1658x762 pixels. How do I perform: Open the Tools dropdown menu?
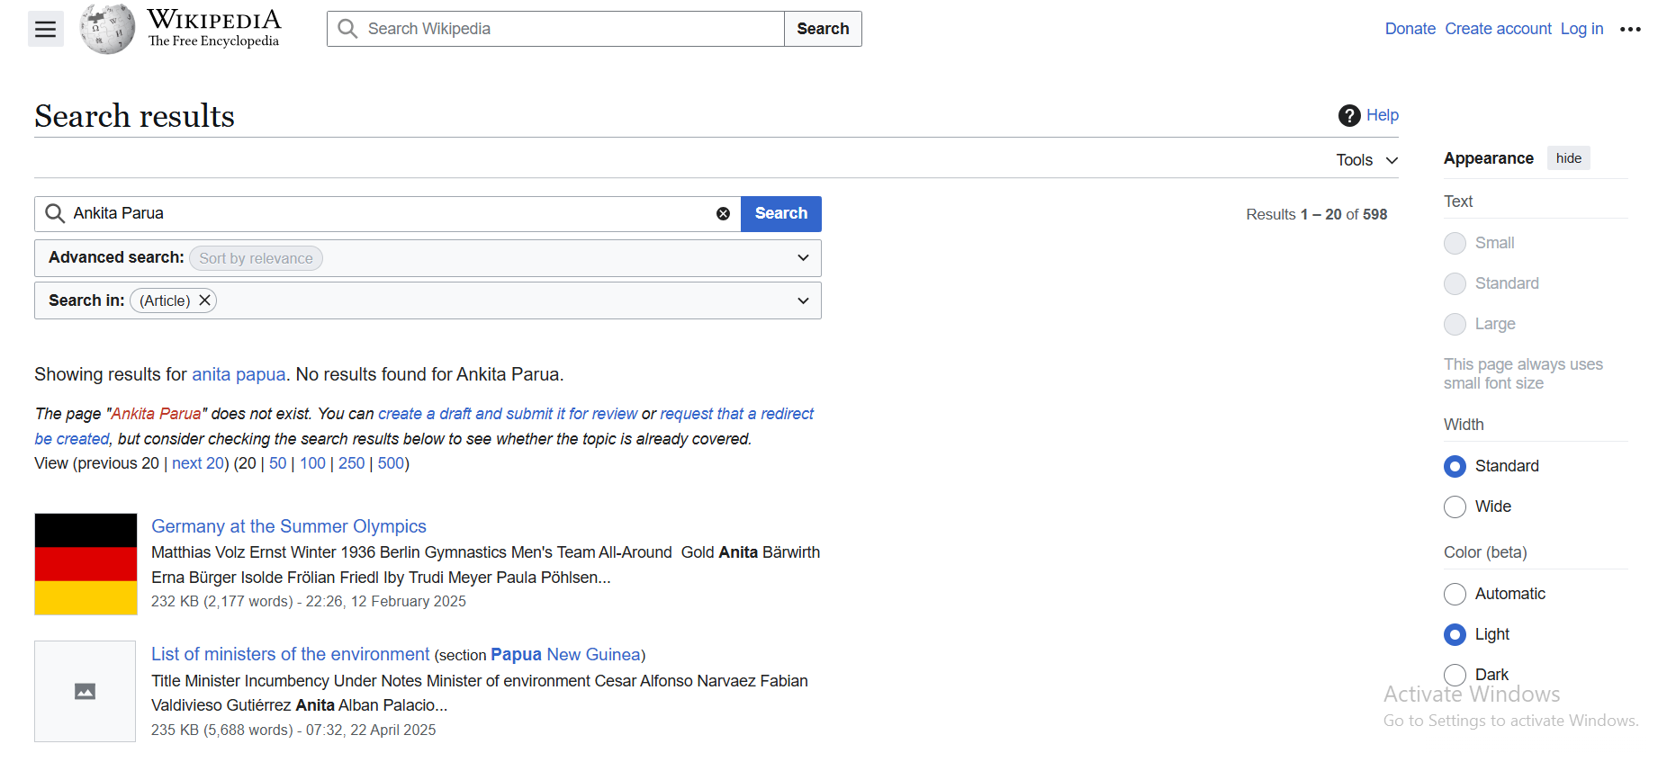[x=1366, y=160]
